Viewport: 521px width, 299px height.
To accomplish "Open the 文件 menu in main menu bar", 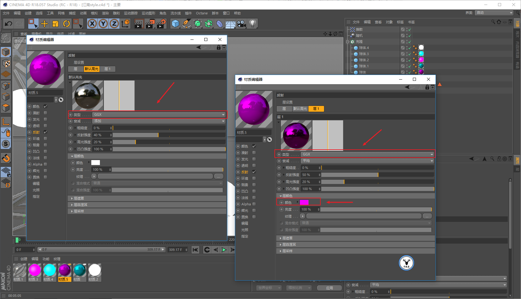I will pyautogui.click(x=6, y=13).
